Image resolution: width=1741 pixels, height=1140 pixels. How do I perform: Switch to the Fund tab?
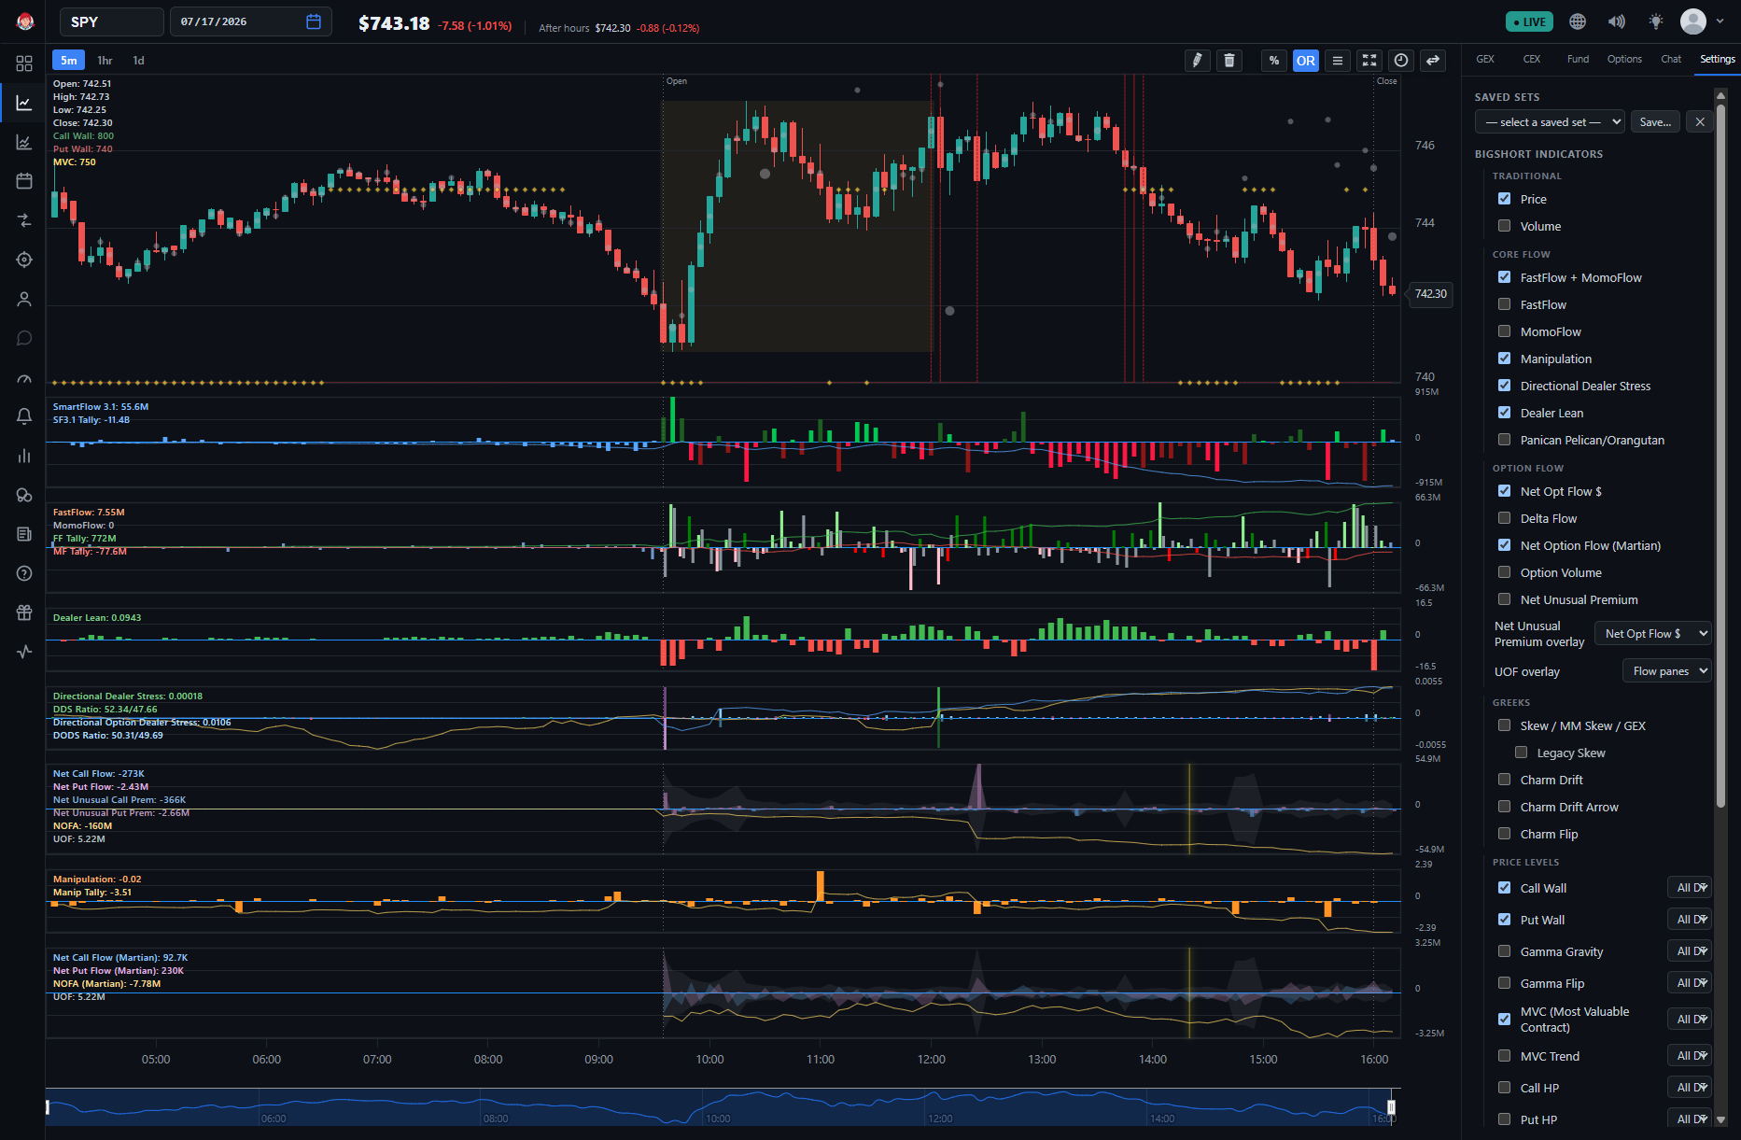pos(1578,59)
